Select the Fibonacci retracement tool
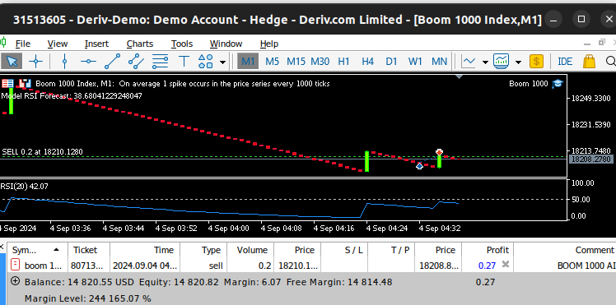 (x=160, y=61)
